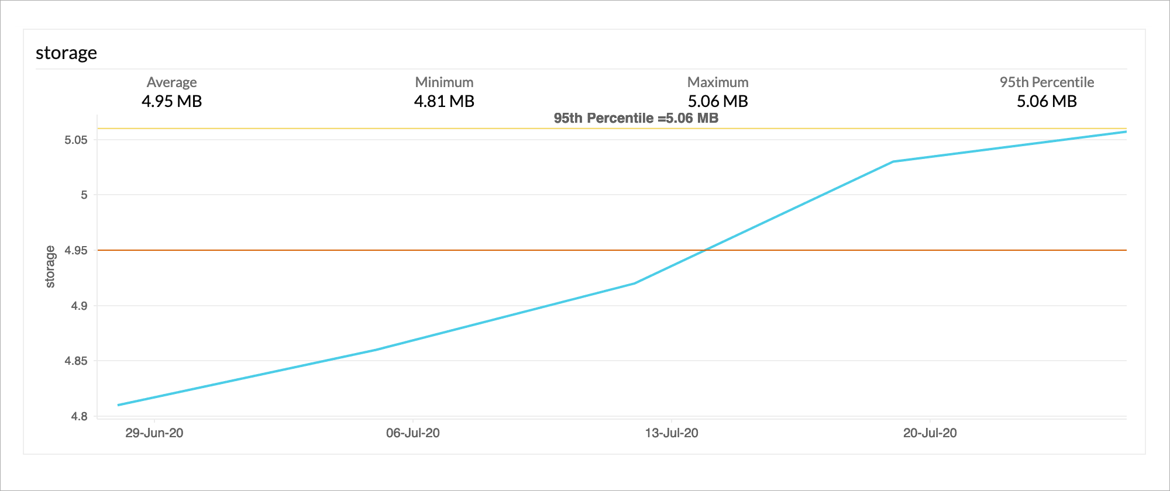Viewport: 1170px width, 491px height.
Task: Select the Average statistic label
Action: coord(171,82)
